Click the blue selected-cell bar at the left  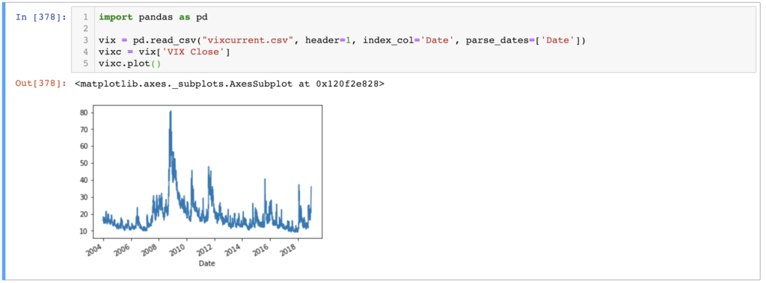pyautogui.click(x=4, y=142)
